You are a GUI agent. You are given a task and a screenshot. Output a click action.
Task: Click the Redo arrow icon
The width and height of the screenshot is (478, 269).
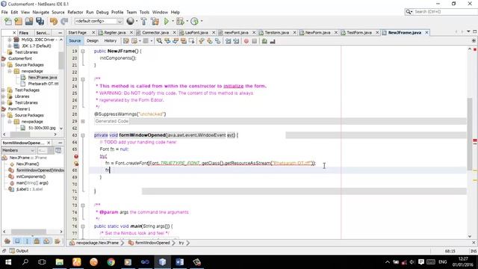64,22
